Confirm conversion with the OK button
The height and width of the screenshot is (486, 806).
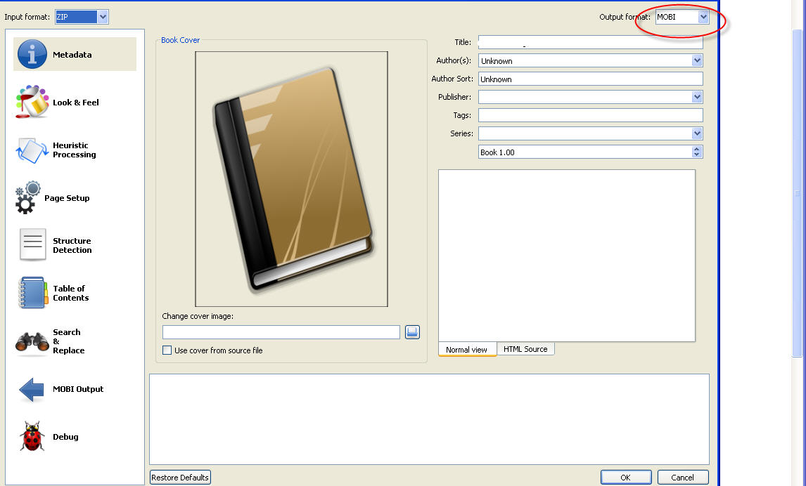point(625,478)
